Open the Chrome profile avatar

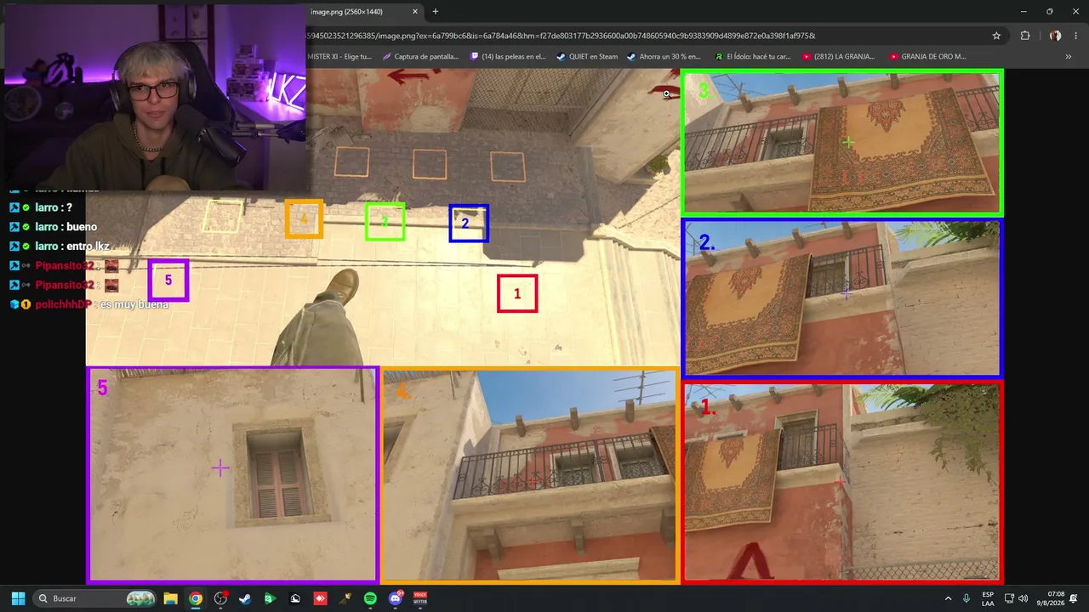[x=1056, y=36]
